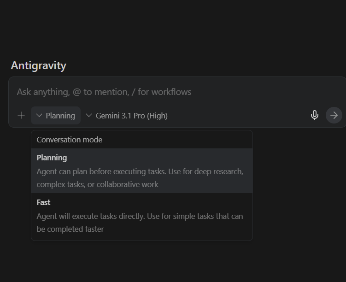Collapse the Planning conversation mode dropdown
The width and height of the screenshot is (346, 282).
click(x=56, y=116)
